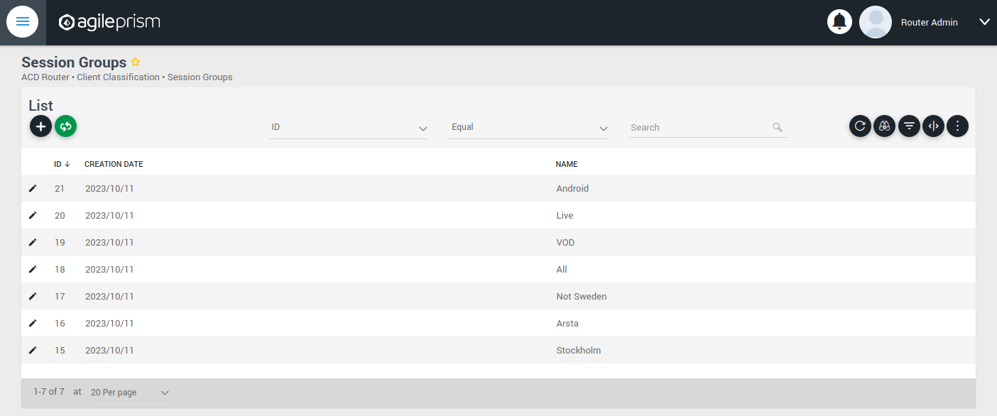This screenshot has height=416, width=997.
Task: Refresh the session groups list
Action: pos(860,126)
